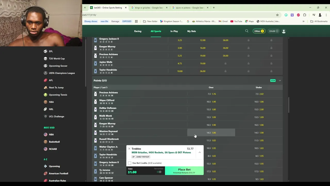The height and width of the screenshot is (186, 330).
Task: Toggle the SGM badge in Points O/U header
Action: tap(273, 81)
